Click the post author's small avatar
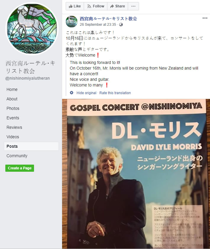The width and height of the screenshot is (210, 249). click(72, 22)
